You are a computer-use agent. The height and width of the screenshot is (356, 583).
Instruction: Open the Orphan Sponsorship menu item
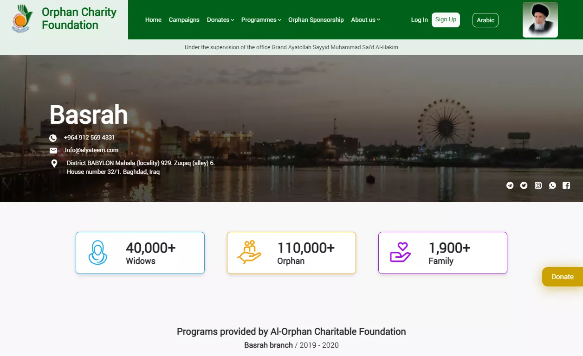click(x=316, y=20)
